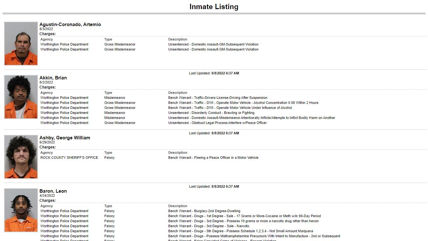Click the Charges label under Agustin-Coronado, Artemio
This screenshot has height=241, width=428.
coord(48,34)
